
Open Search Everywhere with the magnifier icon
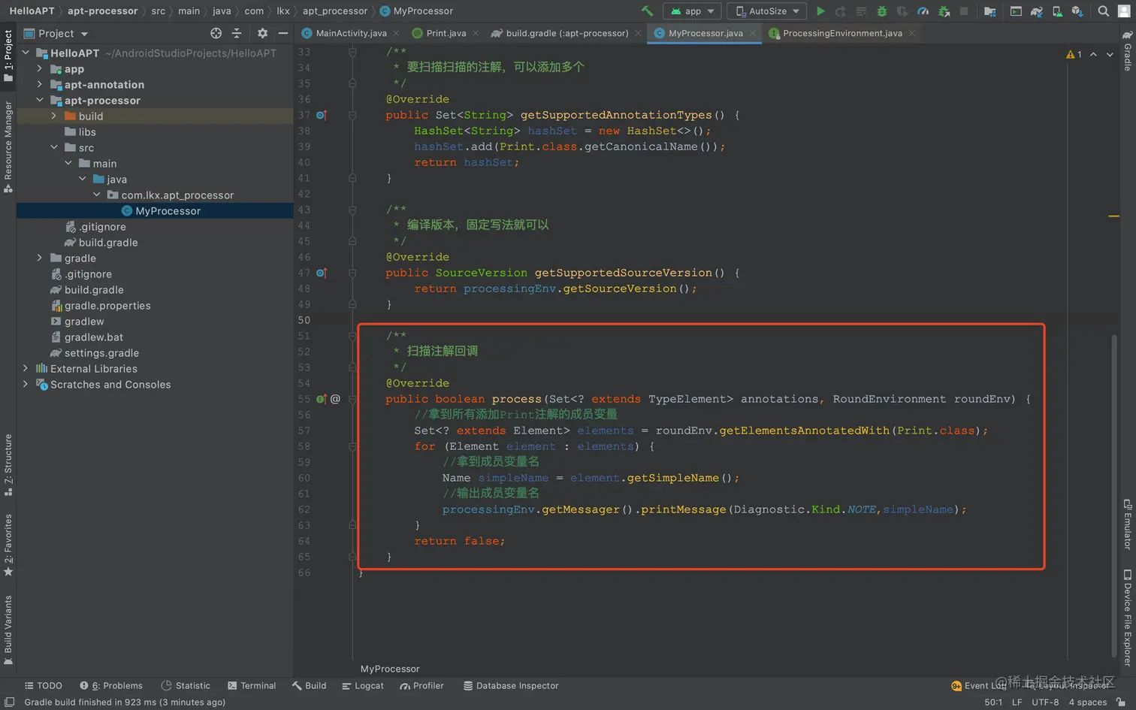(1102, 11)
